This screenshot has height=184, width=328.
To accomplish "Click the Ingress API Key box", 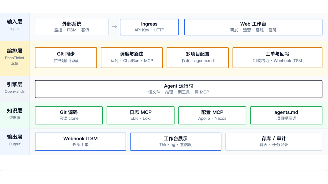I will tap(149, 27).
